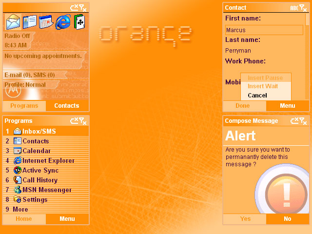
Task: Select 8 Settings in Programs list
Action: click(46, 199)
